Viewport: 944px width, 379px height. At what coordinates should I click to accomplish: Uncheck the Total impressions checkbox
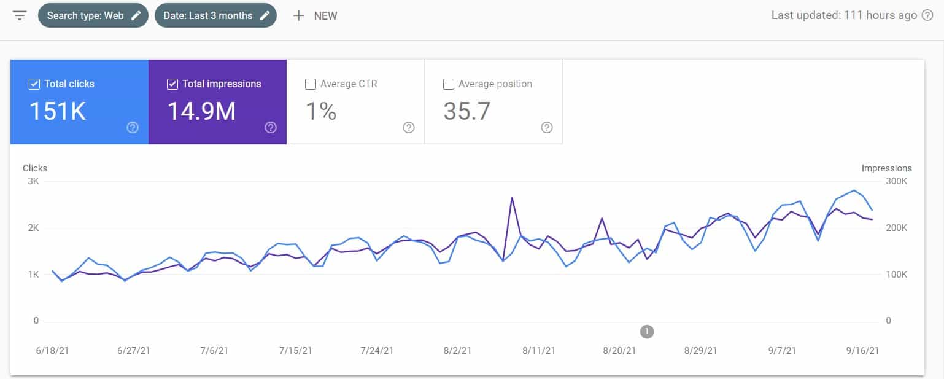[172, 84]
